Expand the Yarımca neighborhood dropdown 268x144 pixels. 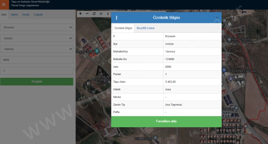coord(37,49)
